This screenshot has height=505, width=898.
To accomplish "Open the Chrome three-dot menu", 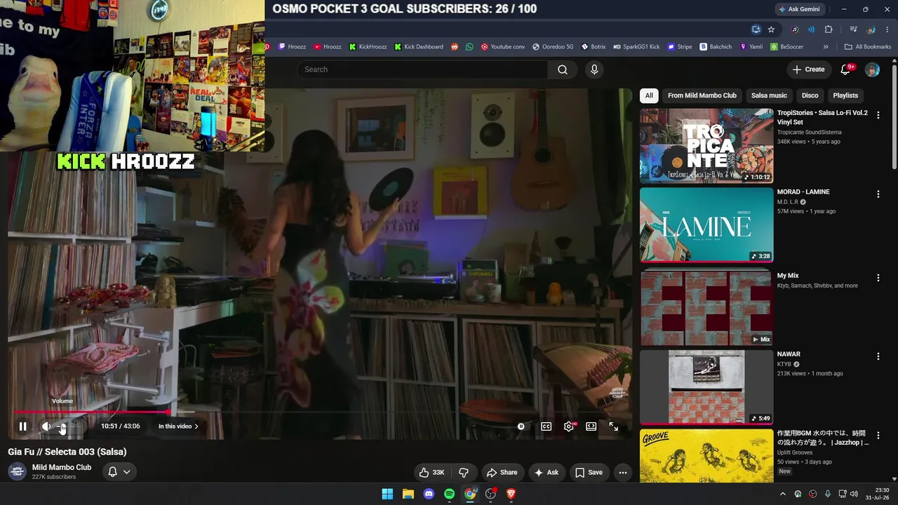I will [887, 29].
